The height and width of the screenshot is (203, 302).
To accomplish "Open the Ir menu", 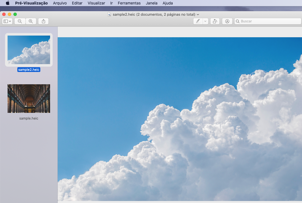I will point(111,3).
